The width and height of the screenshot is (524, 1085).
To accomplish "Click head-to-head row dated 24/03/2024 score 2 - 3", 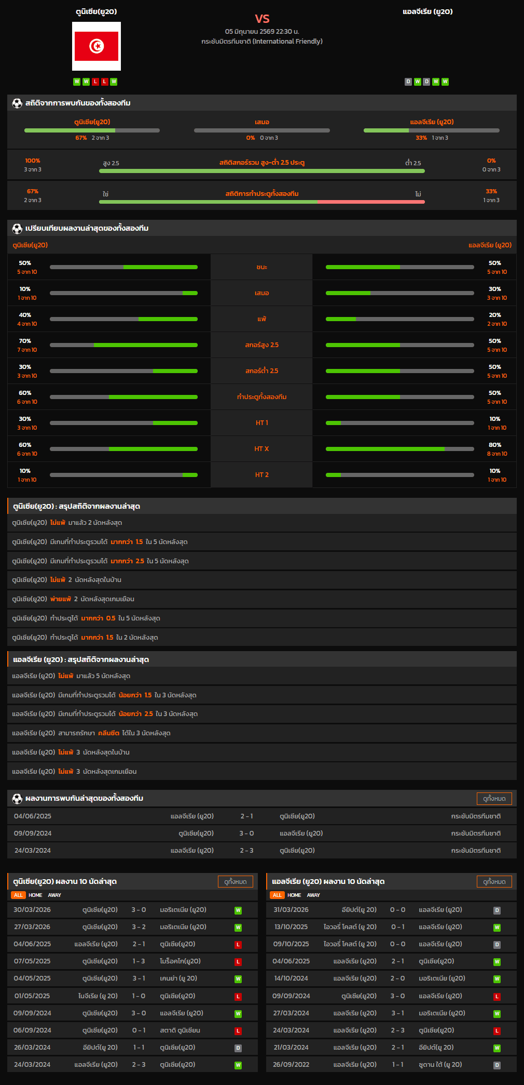I will pyautogui.click(x=262, y=850).
